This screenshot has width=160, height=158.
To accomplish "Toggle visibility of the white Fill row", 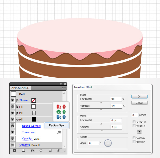I will [x=13, y=107].
